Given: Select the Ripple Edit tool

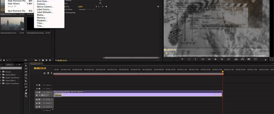Looking at the screenshot, I should (26, 72).
